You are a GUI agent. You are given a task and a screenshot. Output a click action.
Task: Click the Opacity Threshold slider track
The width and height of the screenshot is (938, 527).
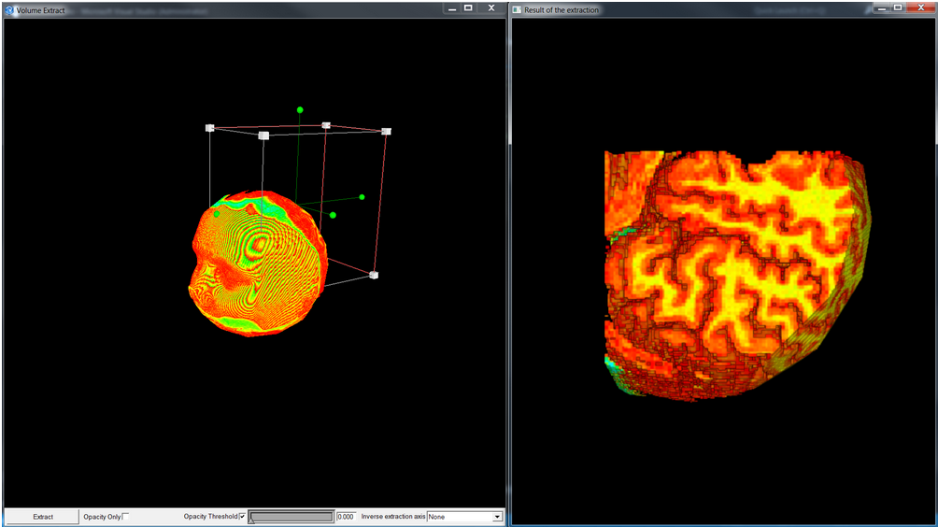tap(291, 517)
